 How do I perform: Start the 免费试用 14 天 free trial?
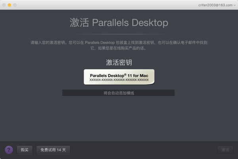point(53,150)
